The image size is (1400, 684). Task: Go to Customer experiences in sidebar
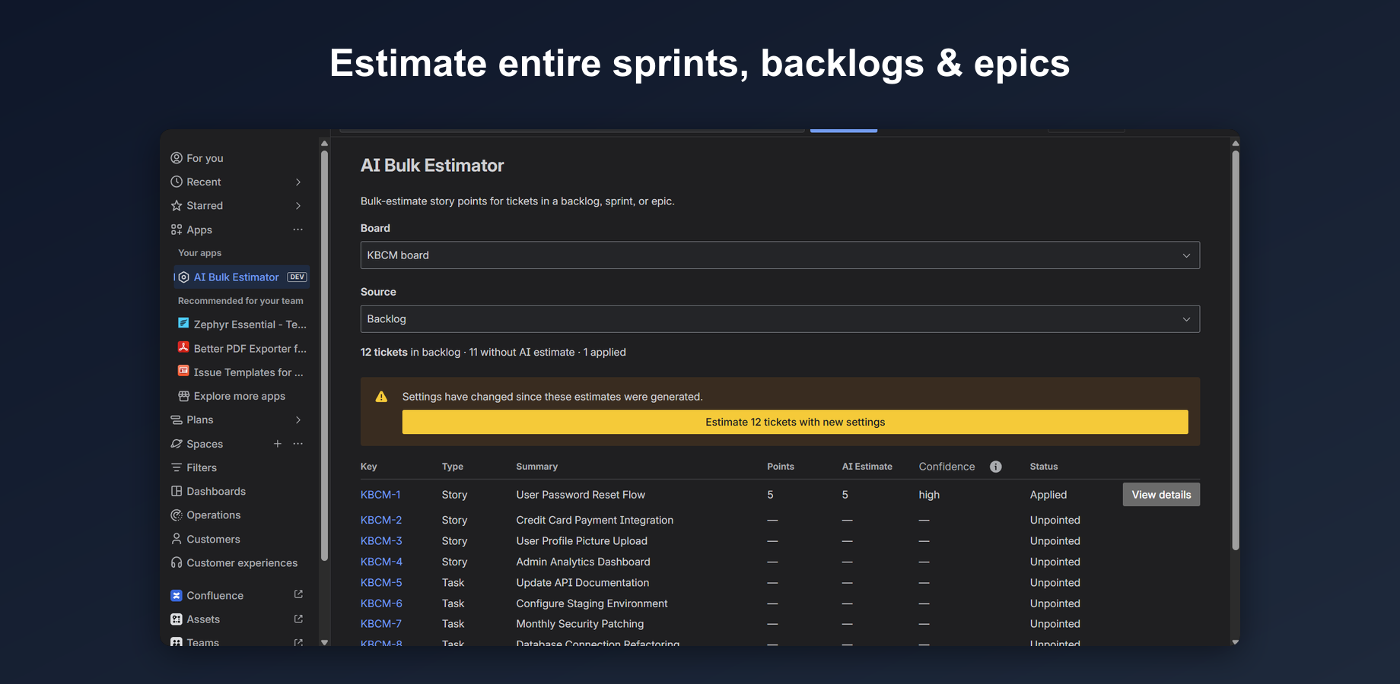click(242, 562)
